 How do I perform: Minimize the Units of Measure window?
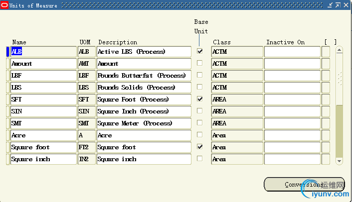coord(330,5)
